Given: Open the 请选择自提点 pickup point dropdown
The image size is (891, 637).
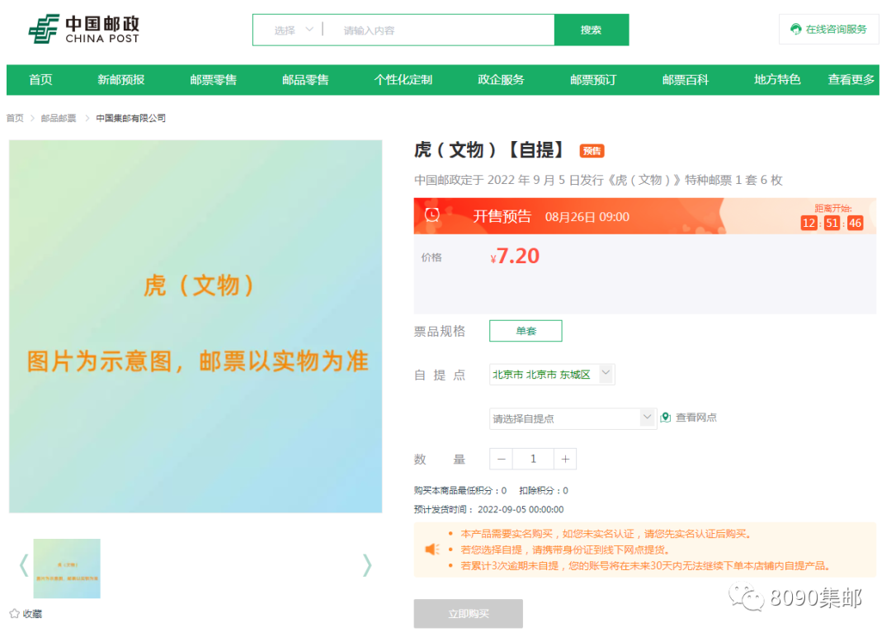Looking at the screenshot, I should click(573, 418).
